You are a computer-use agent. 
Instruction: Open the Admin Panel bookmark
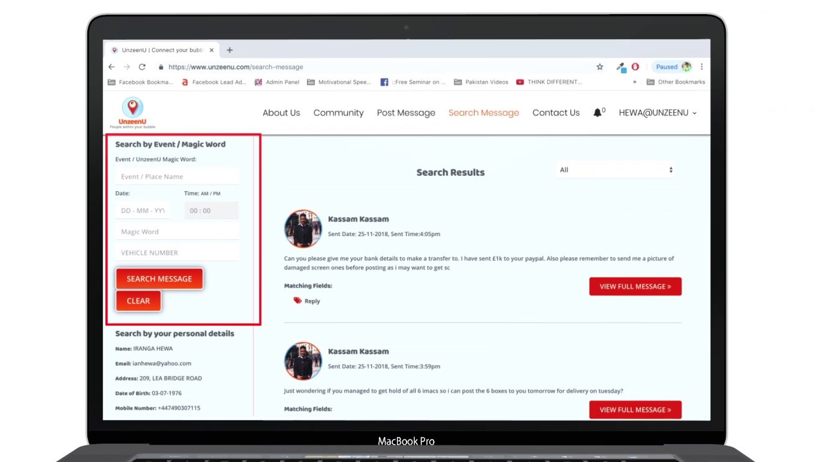click(277, 82)
